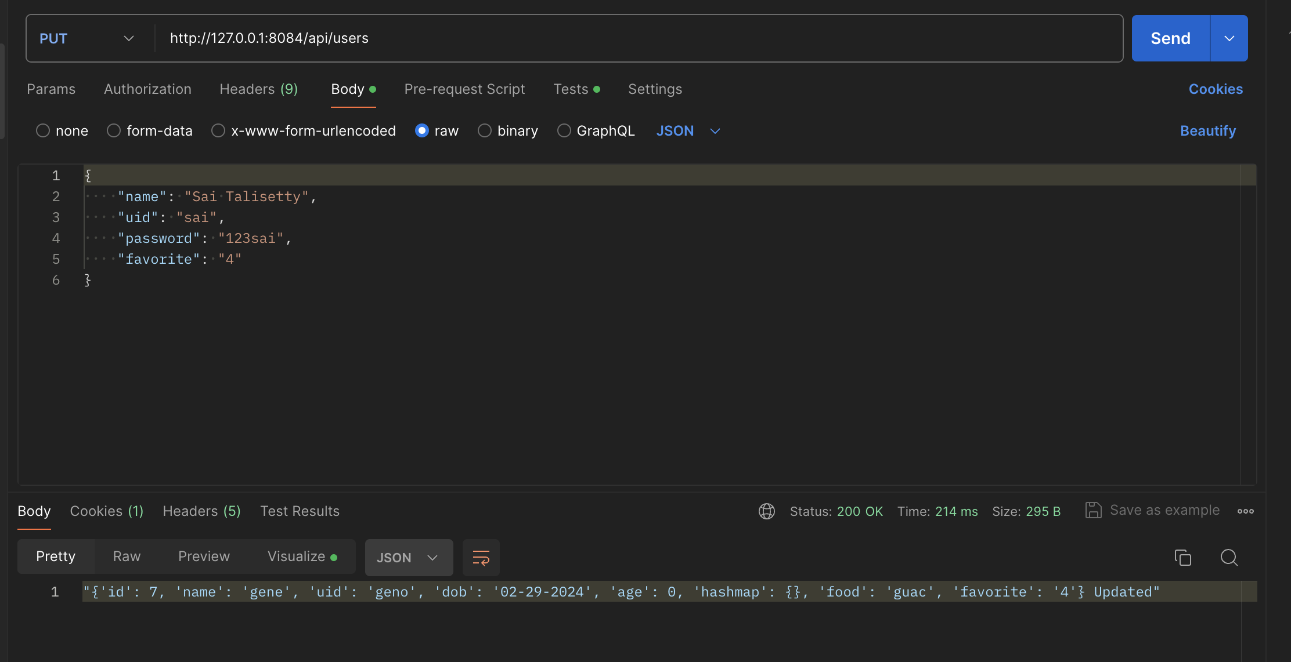Switch to the Params tab
The width and height of the screenshot is (1291, 662).
[x=51, y=89]
